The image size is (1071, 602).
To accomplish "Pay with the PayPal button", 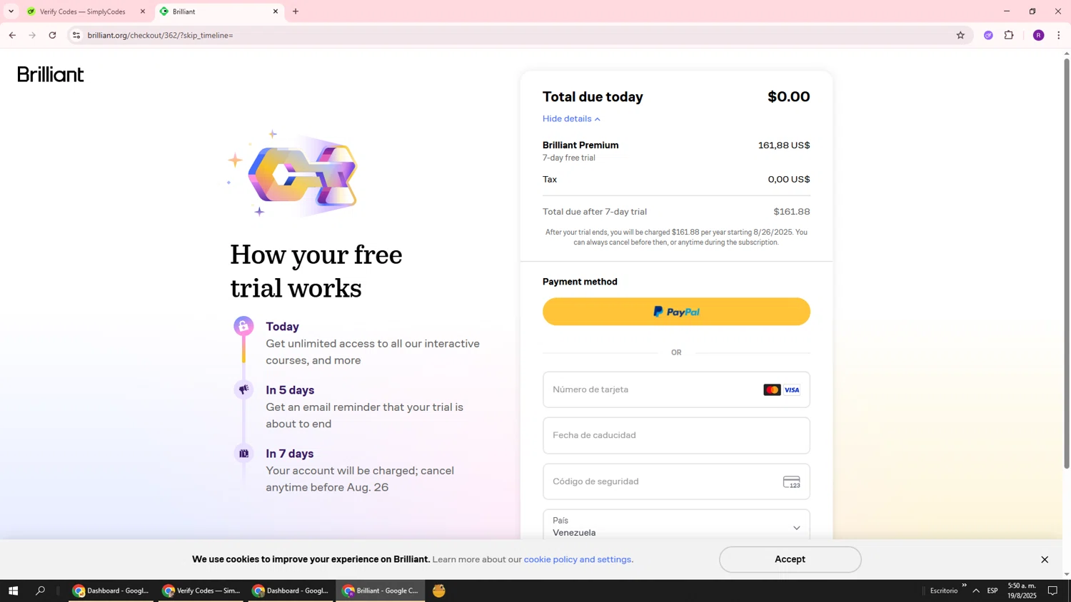I will click(x=676, y=312).
